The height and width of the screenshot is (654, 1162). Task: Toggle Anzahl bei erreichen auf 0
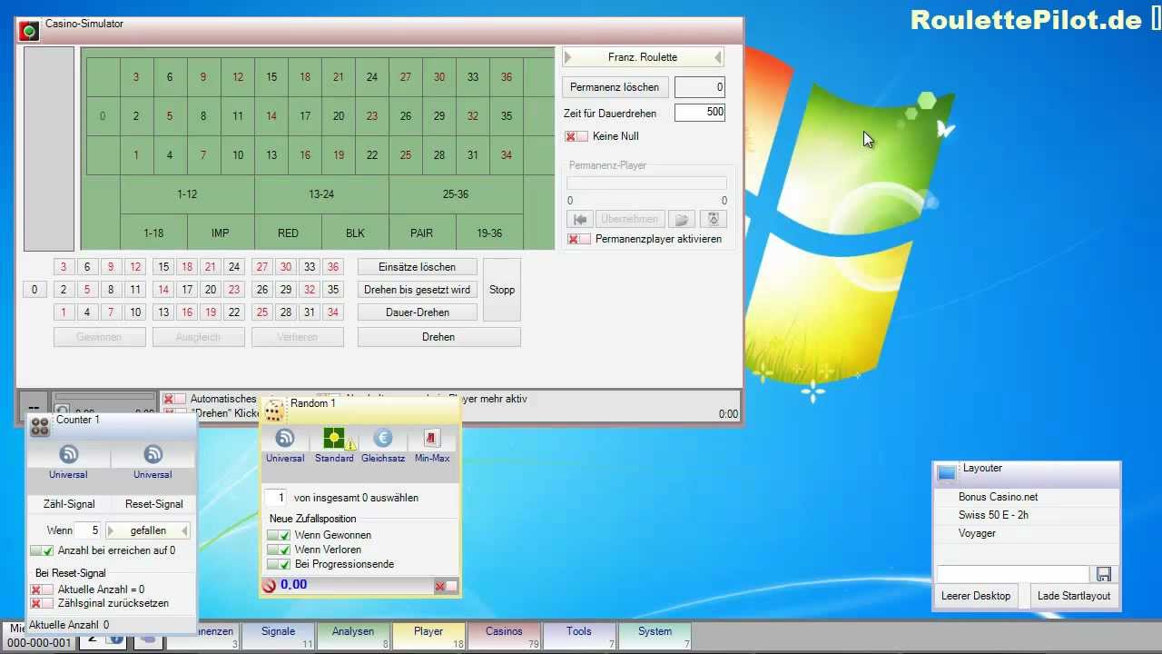point(42,550)
